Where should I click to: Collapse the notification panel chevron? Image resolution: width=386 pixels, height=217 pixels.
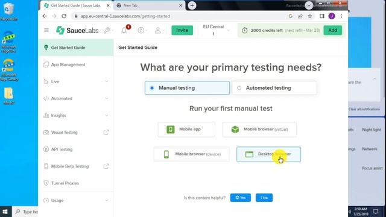point(375,79)
